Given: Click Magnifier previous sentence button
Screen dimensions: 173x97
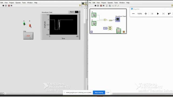Looking at the screenshot, I should pyautogui.click(x=152, y=14).
